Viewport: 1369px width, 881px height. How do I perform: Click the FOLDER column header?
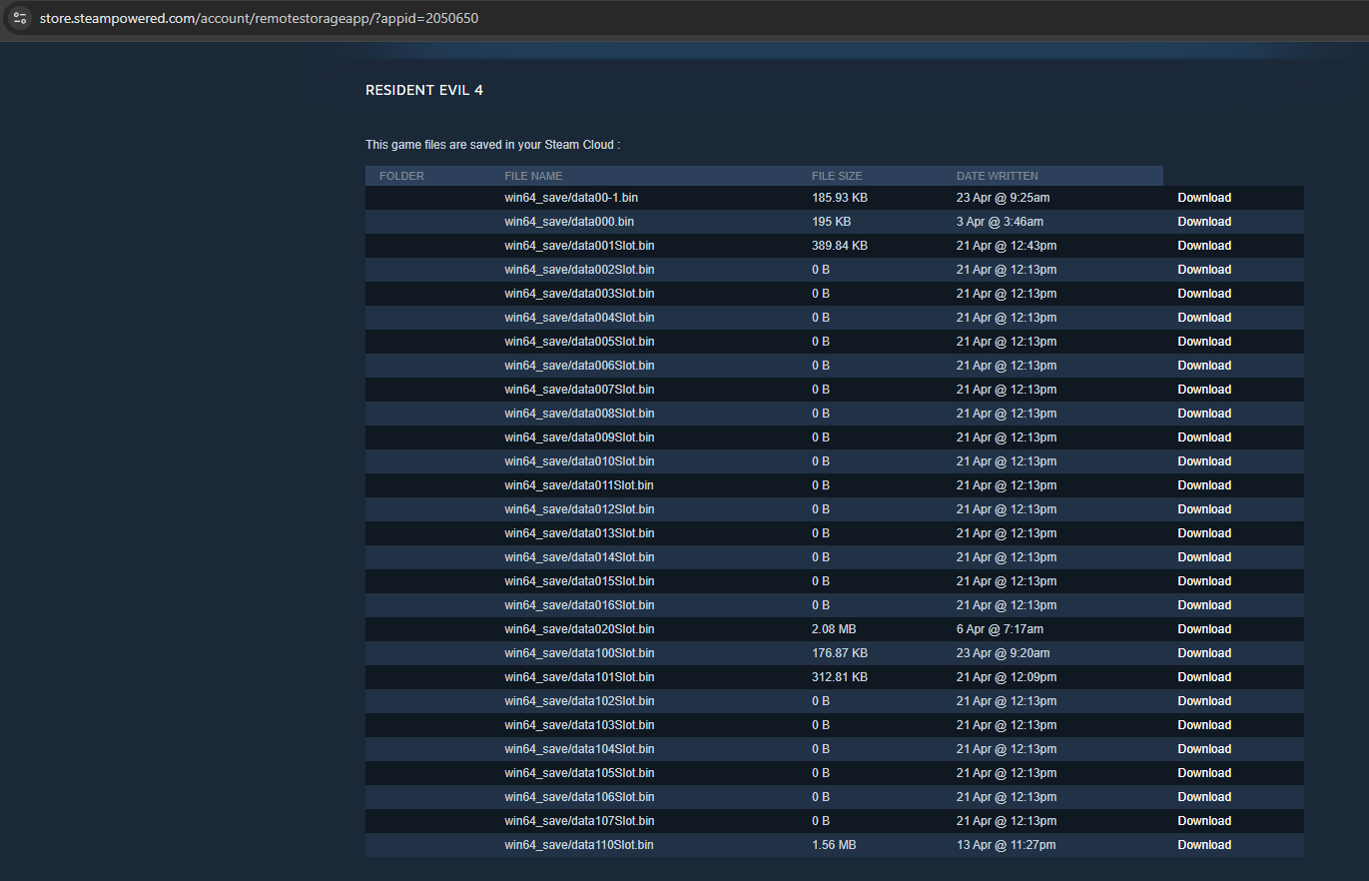coord(401,176)
